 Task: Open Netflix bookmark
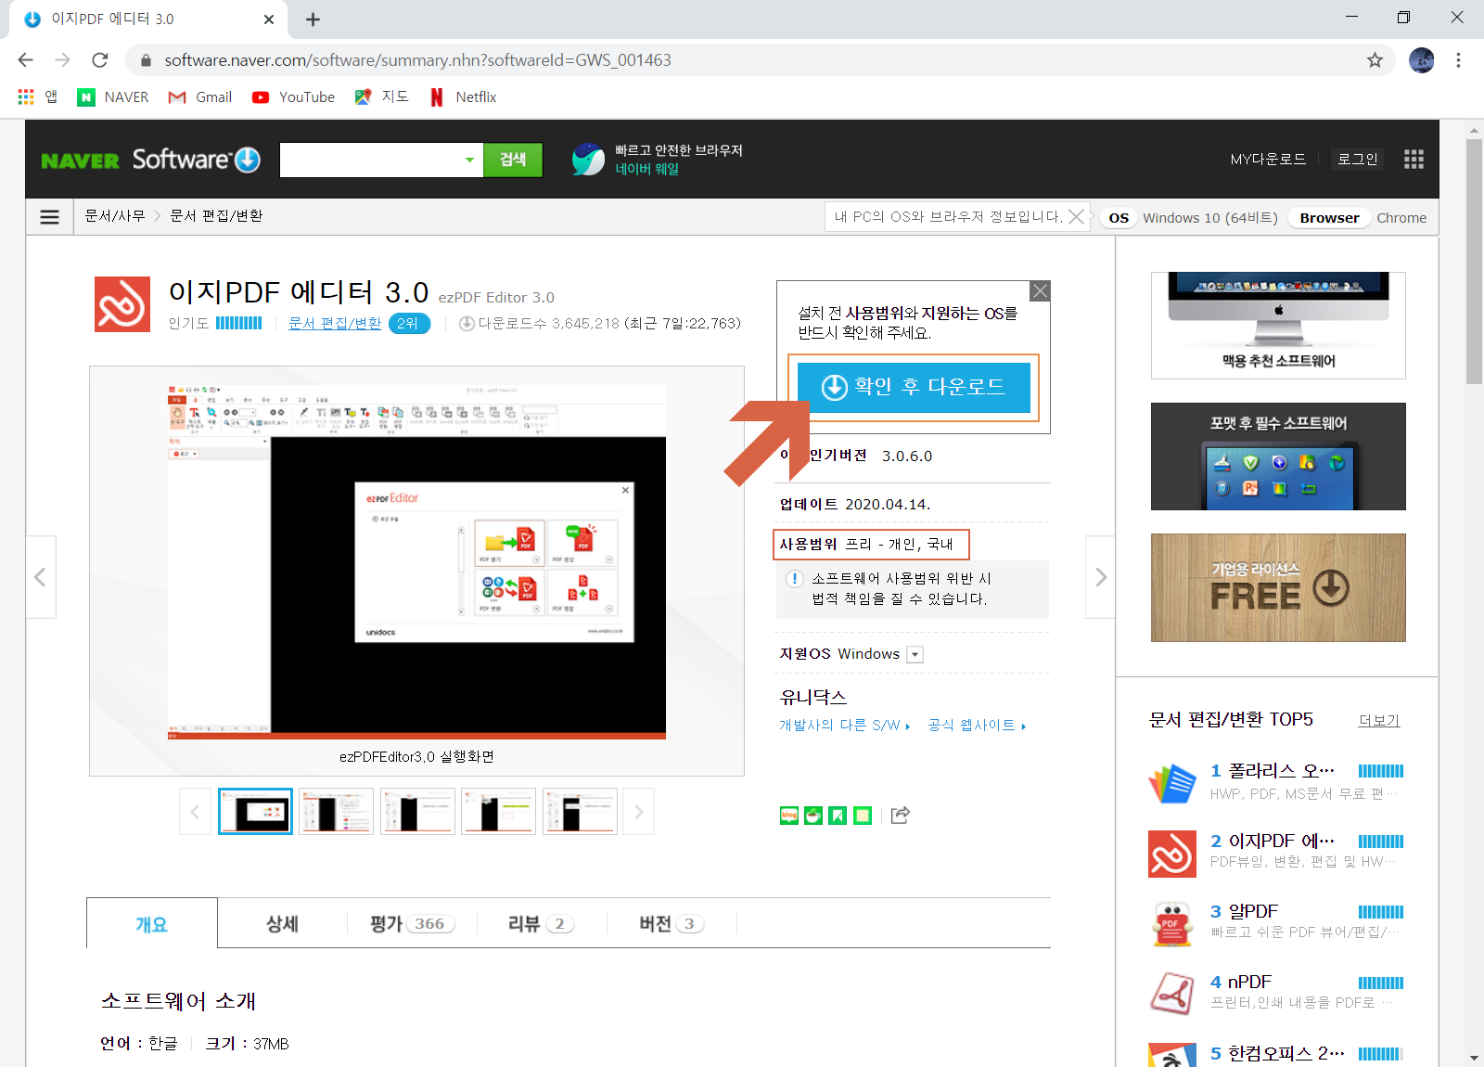pos(463,96)
